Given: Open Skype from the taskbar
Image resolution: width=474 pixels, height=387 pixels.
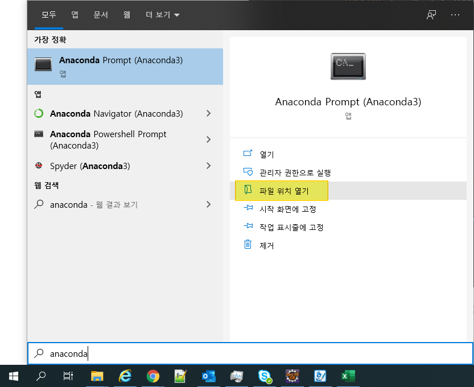Looking at the screenshot, I should [265, 376].
